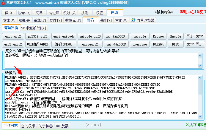Open the 设置 tab

(x=100, y=13)
